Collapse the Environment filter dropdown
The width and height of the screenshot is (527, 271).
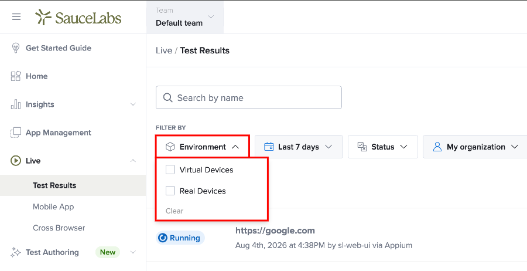pos(203,147)
